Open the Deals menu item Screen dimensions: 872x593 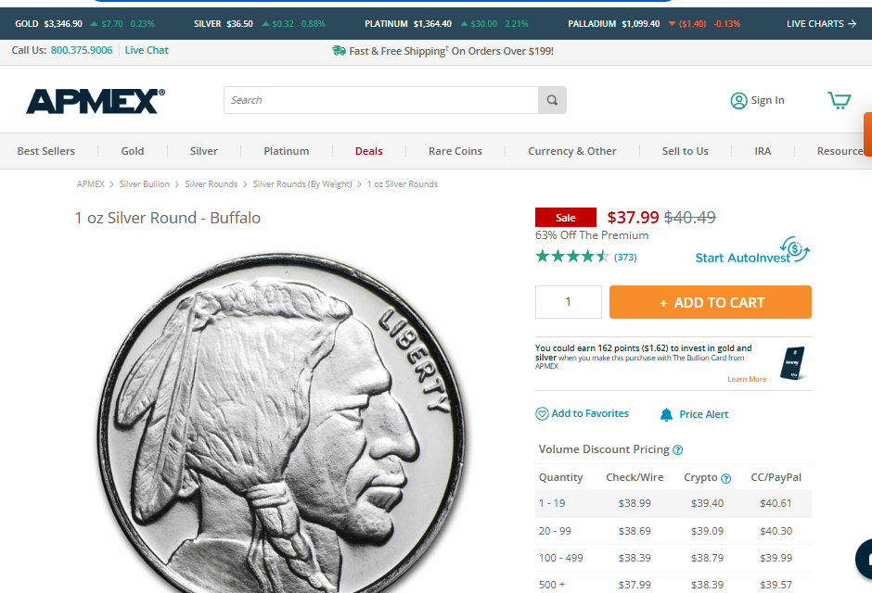(368, 151)
